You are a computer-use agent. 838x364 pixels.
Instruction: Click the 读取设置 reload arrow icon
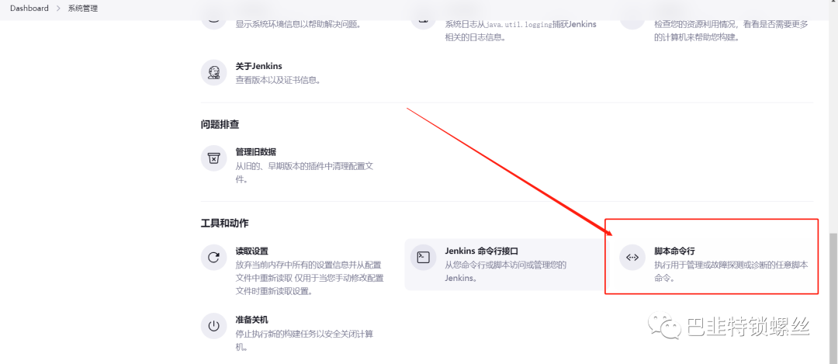pos(214,258)
